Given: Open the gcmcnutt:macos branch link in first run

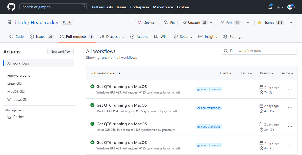Looking at the screenshot, I should [209, 89].
